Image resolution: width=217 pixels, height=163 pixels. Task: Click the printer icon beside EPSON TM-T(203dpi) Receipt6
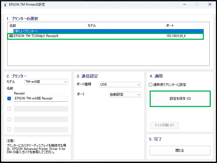point(11,36)
